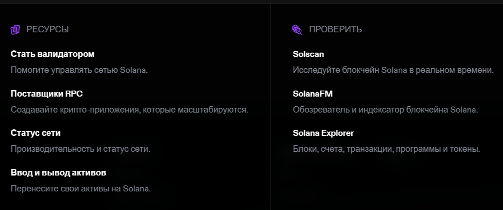Click the purple Resources cards icon
This screenshot has height=210, width=503.
16,29
